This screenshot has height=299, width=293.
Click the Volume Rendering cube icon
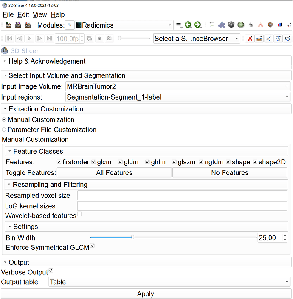coord(231,25)
